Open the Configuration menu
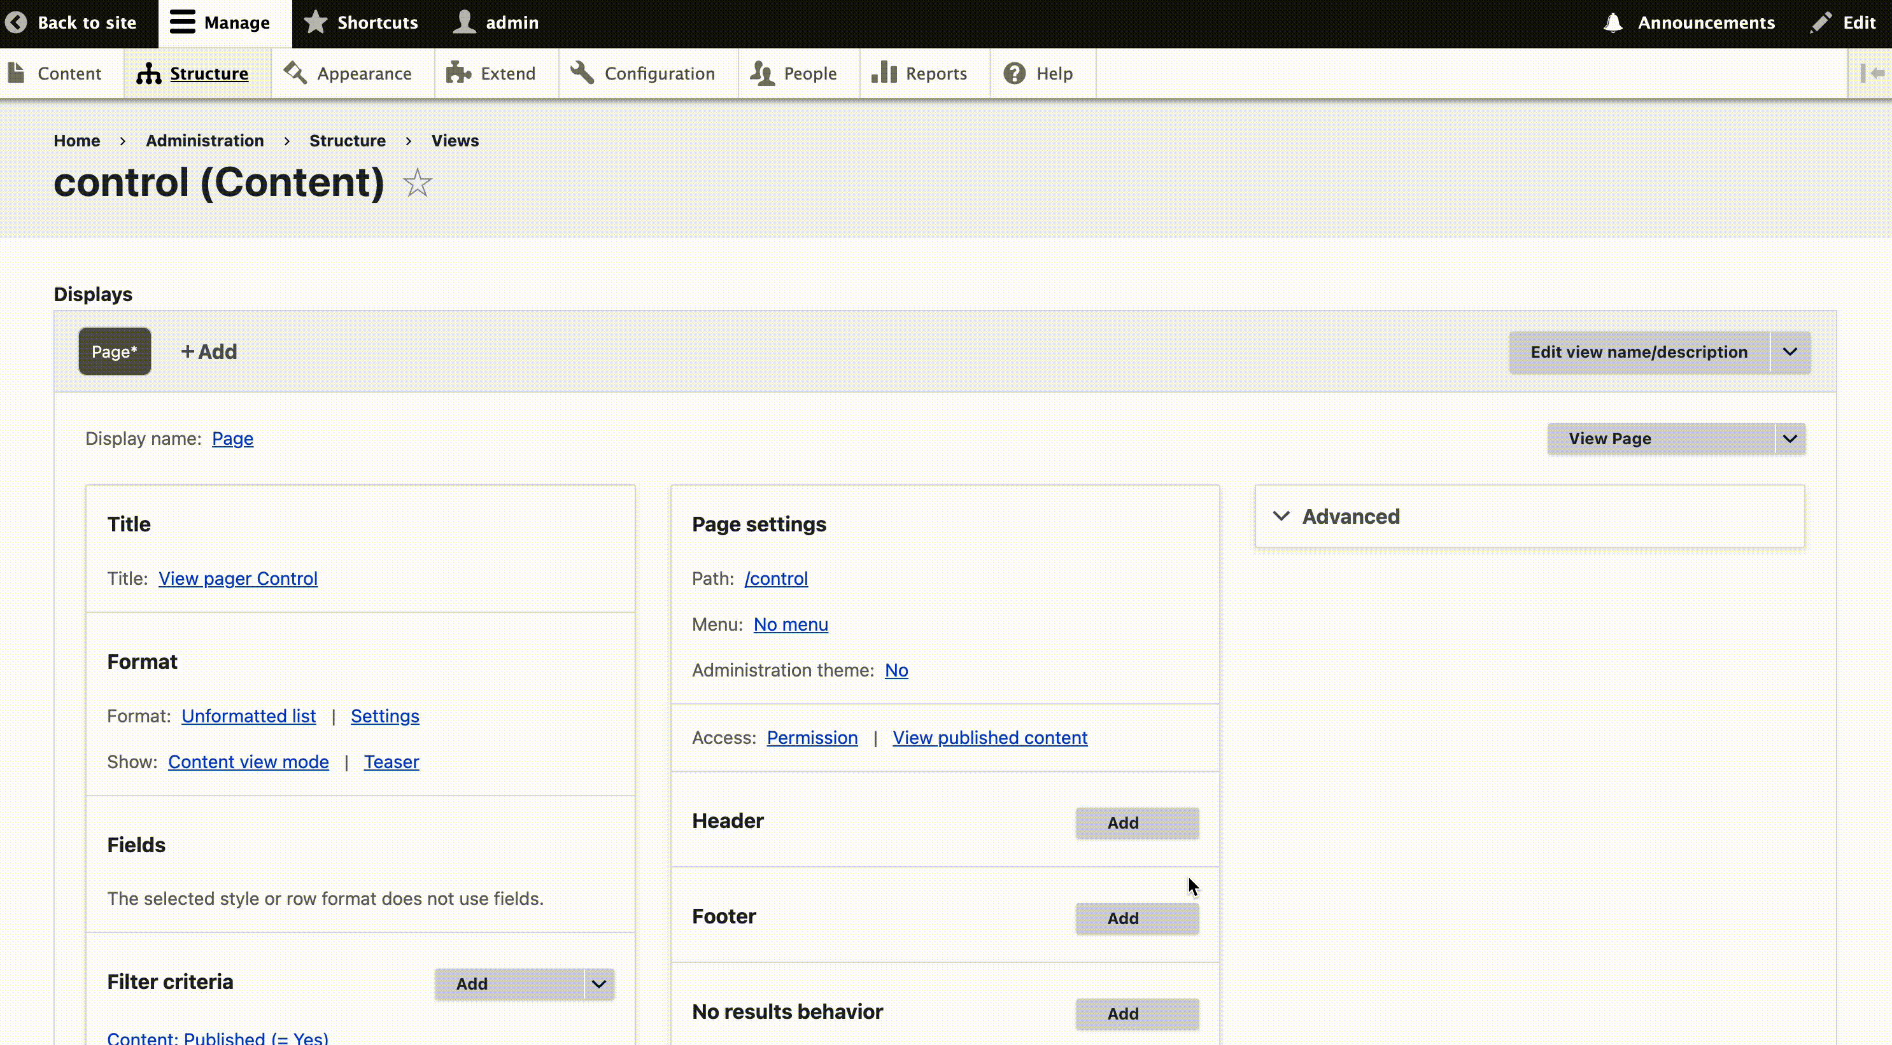Screen dimensions: 1892x1045 (x=643, y=73)
